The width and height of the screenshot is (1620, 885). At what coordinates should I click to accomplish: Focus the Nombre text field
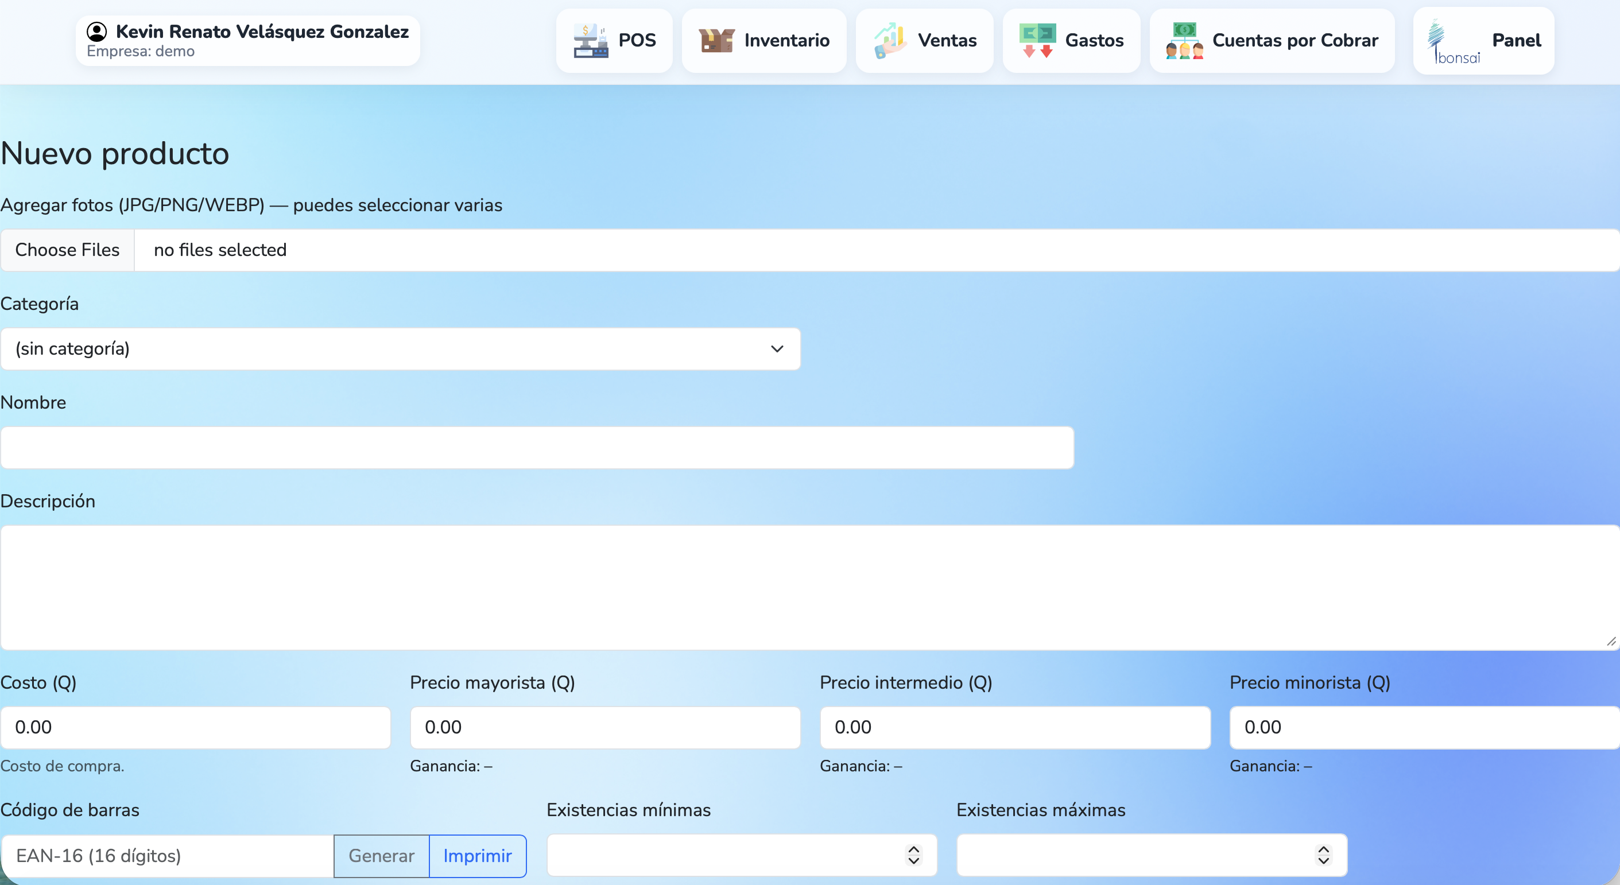[x=536, y=448]
